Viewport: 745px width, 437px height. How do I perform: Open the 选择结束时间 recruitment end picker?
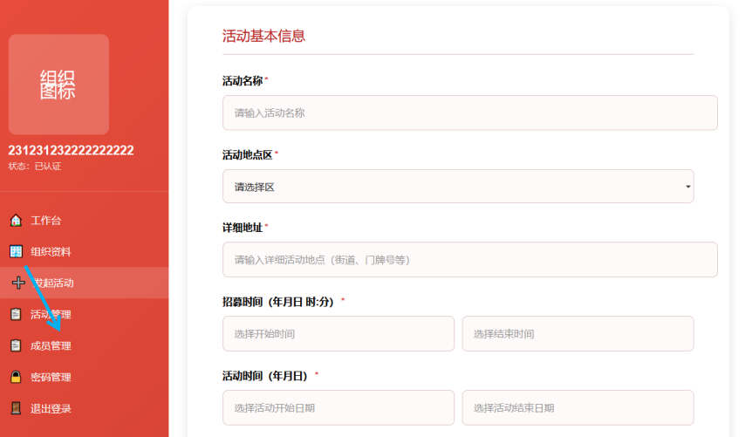point(578,334)
